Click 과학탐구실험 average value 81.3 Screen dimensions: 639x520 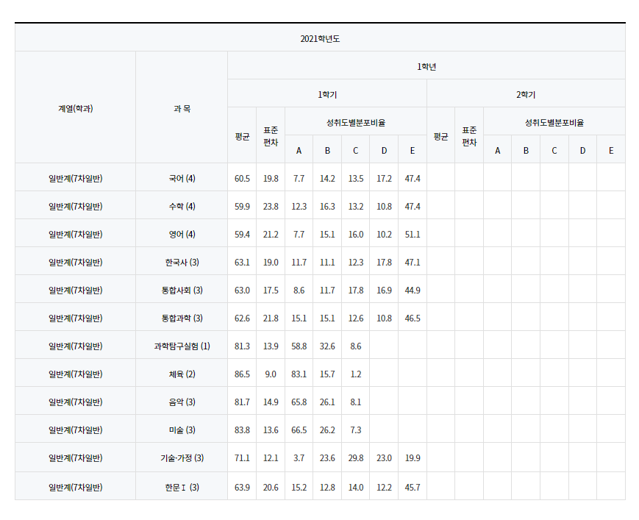click(x=242, y=346)
